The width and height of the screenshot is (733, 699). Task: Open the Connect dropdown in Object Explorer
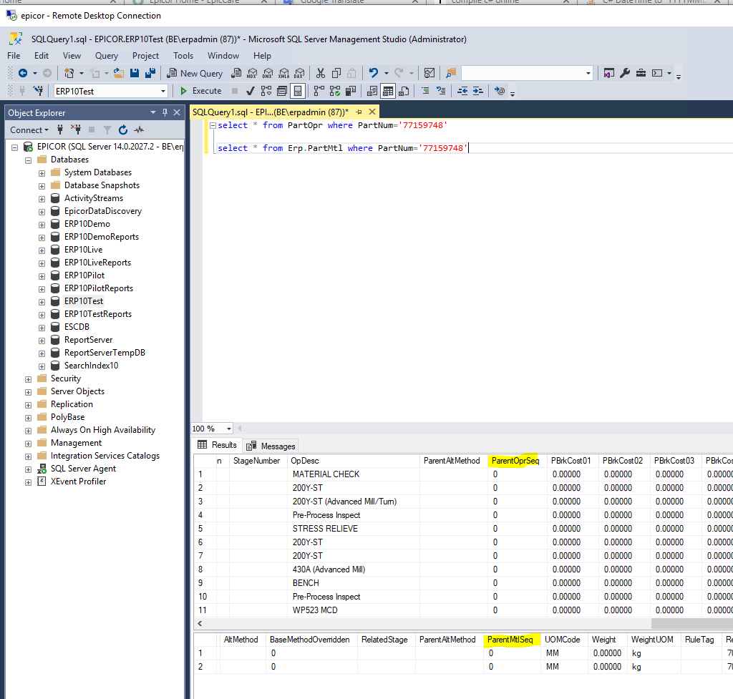[x=29, y=130]
